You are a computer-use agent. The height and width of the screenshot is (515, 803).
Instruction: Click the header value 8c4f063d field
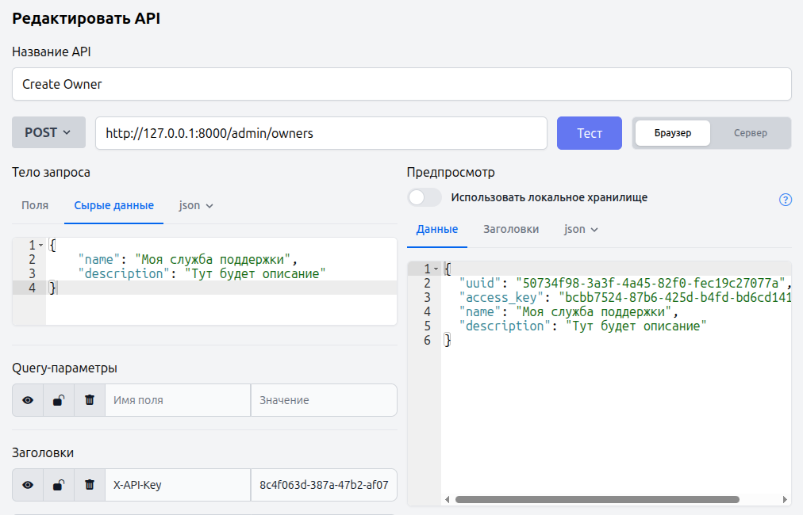[x=324, y=485]
